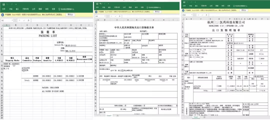Click '出口货物明细单' title in right window

pyautogui.click(x=226, y=30)
